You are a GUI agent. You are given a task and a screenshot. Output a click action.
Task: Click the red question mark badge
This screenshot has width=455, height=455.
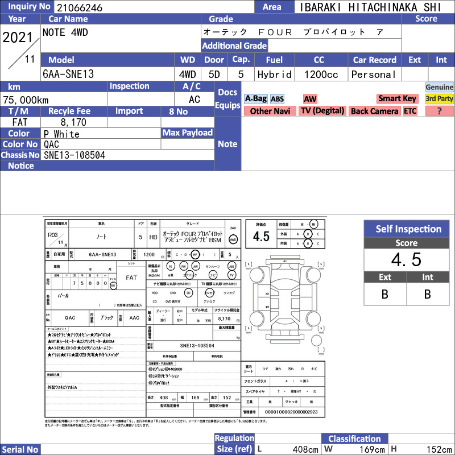click(439, 111)
